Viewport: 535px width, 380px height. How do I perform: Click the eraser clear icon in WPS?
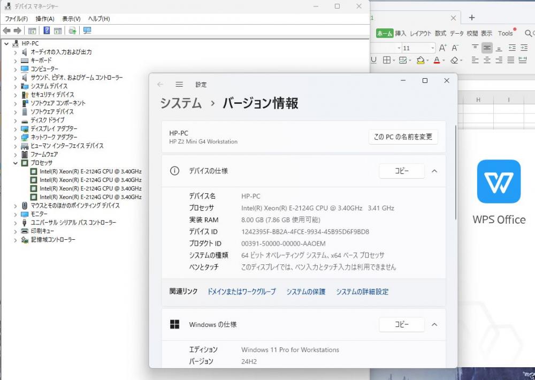[x=454, y=60]
